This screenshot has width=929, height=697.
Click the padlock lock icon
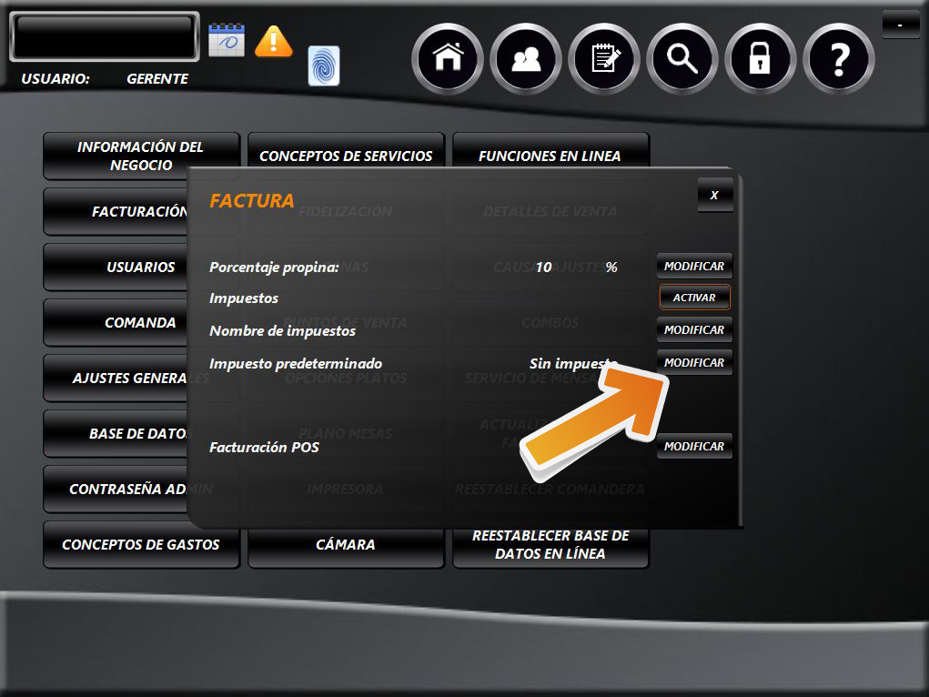pos(760,59)
